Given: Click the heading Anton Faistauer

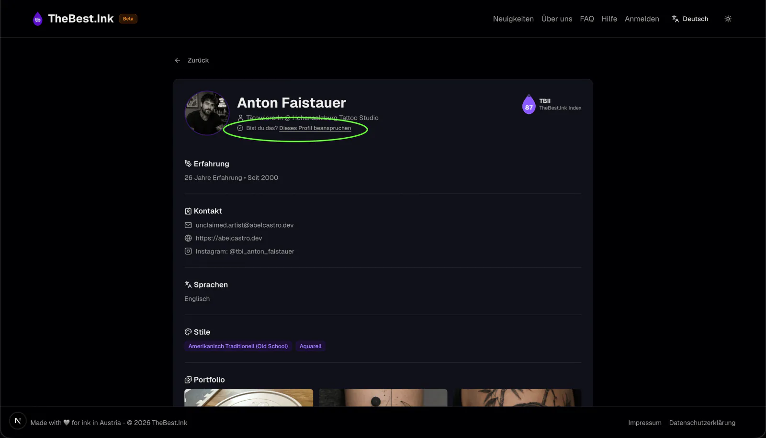Looking at the screenshot, I should (x=292, y=103).
